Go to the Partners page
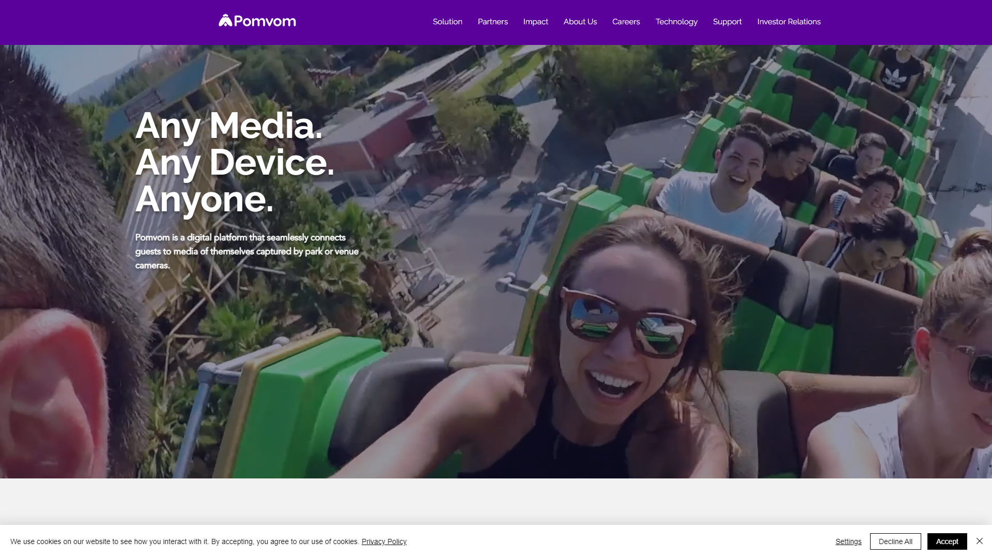This screenshot has height=558, width=992. (x=492, y=22)
